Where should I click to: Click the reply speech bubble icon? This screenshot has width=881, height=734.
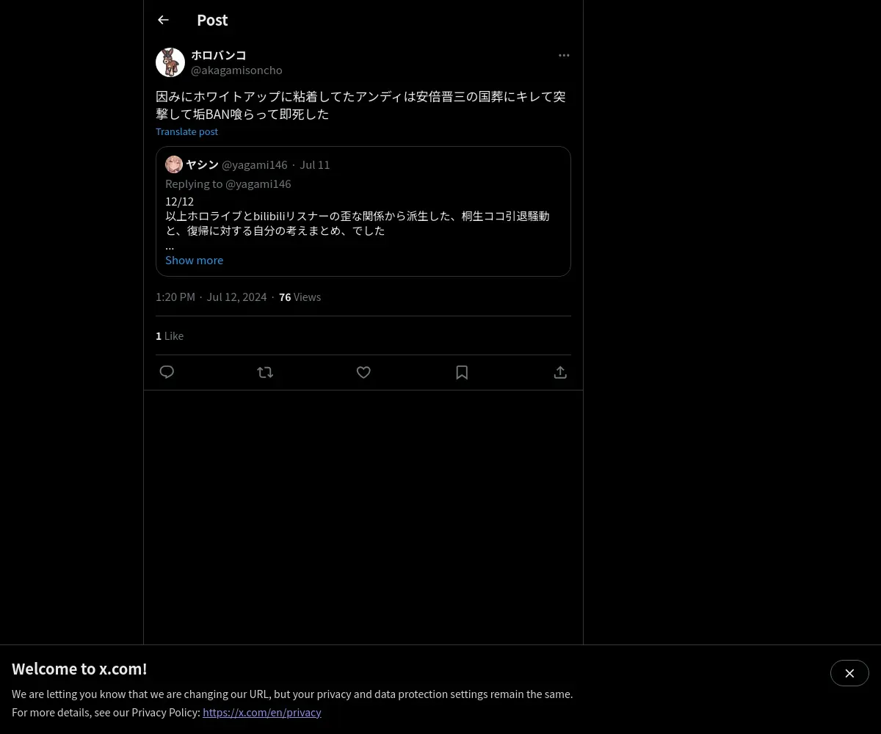(x=167, y=372)
